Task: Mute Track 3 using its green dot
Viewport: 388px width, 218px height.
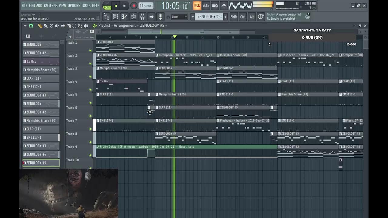Action: (x=90, y=77)
